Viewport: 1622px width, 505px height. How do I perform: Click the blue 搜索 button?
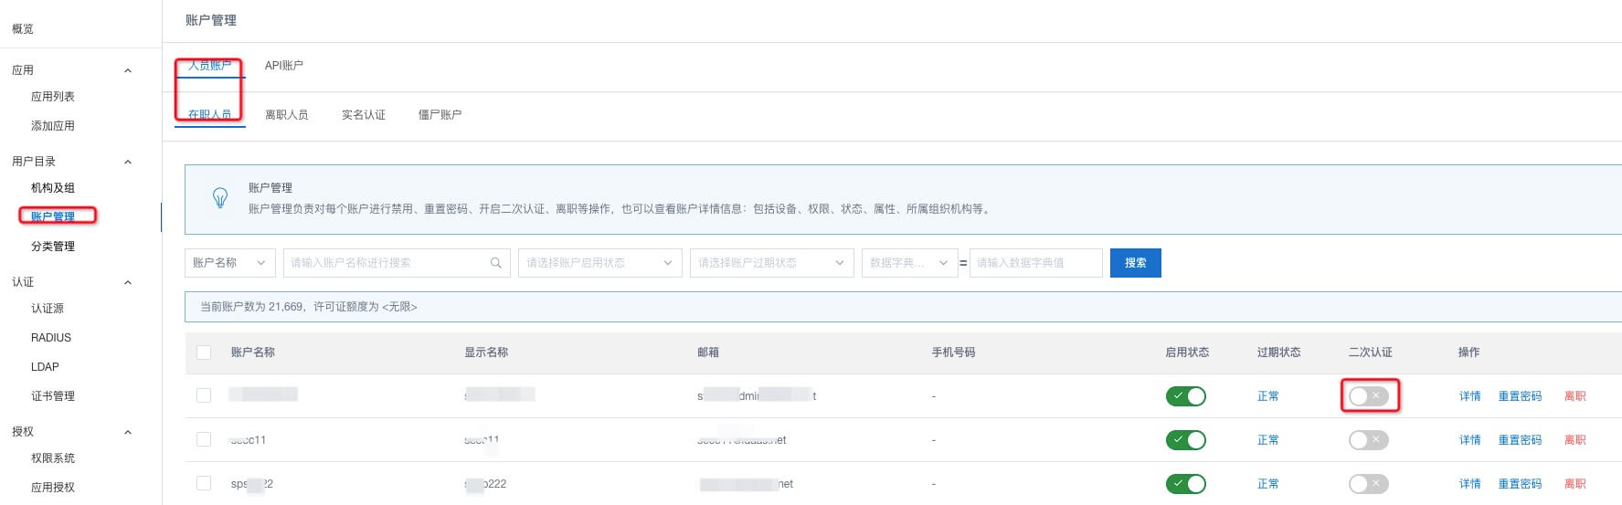pos(1135,263)
